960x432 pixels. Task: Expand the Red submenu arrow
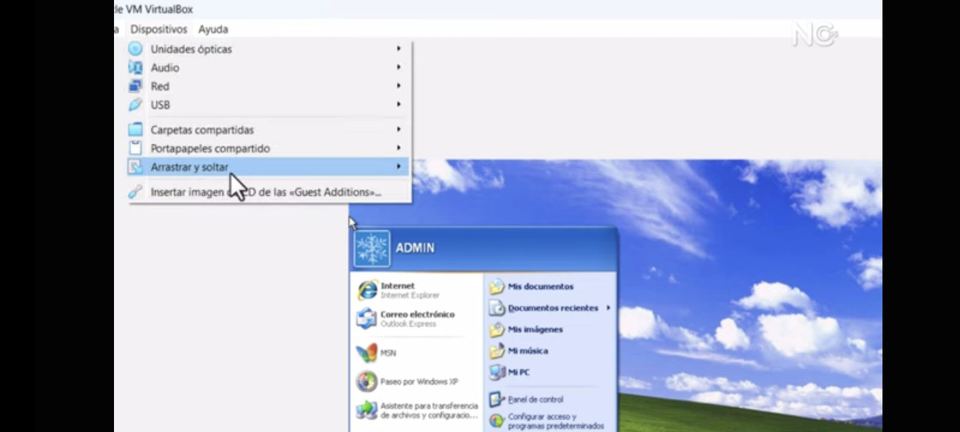click(x=399, y=86)
